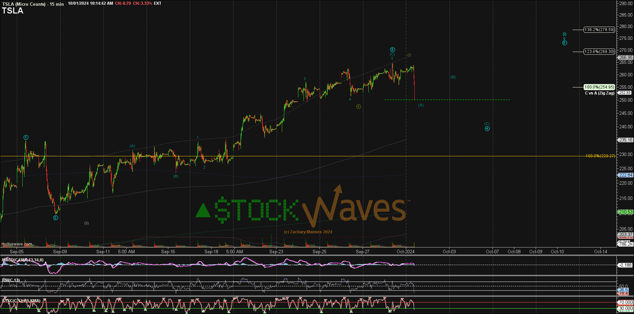634x314 pixels.
Task: Select the circled (C) target marker
Action: click(487, 123)
